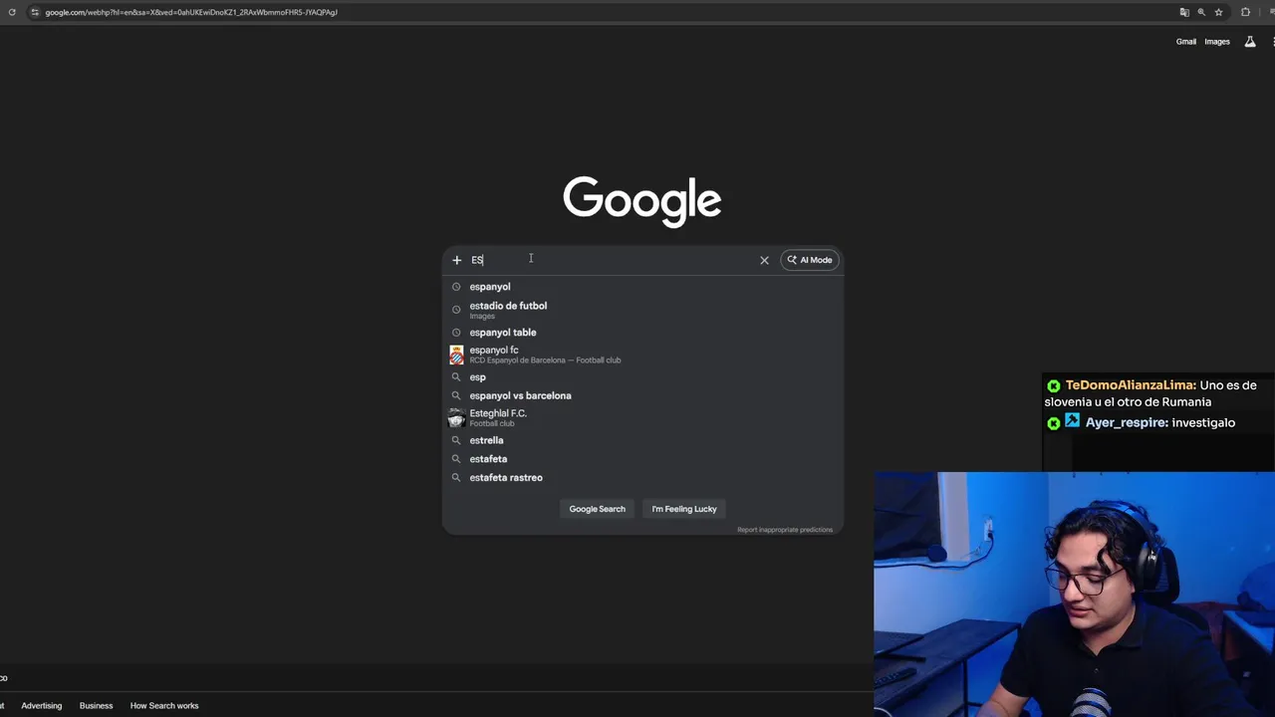Open the Advertising footer link
The height and width of the screenshot is (717, 1275).
pos(42,706)
